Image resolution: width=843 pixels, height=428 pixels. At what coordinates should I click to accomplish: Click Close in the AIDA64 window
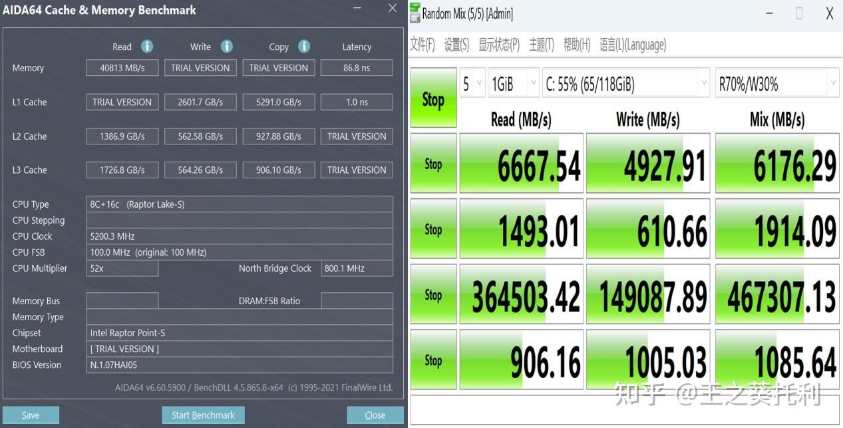[x=375, y=415]
